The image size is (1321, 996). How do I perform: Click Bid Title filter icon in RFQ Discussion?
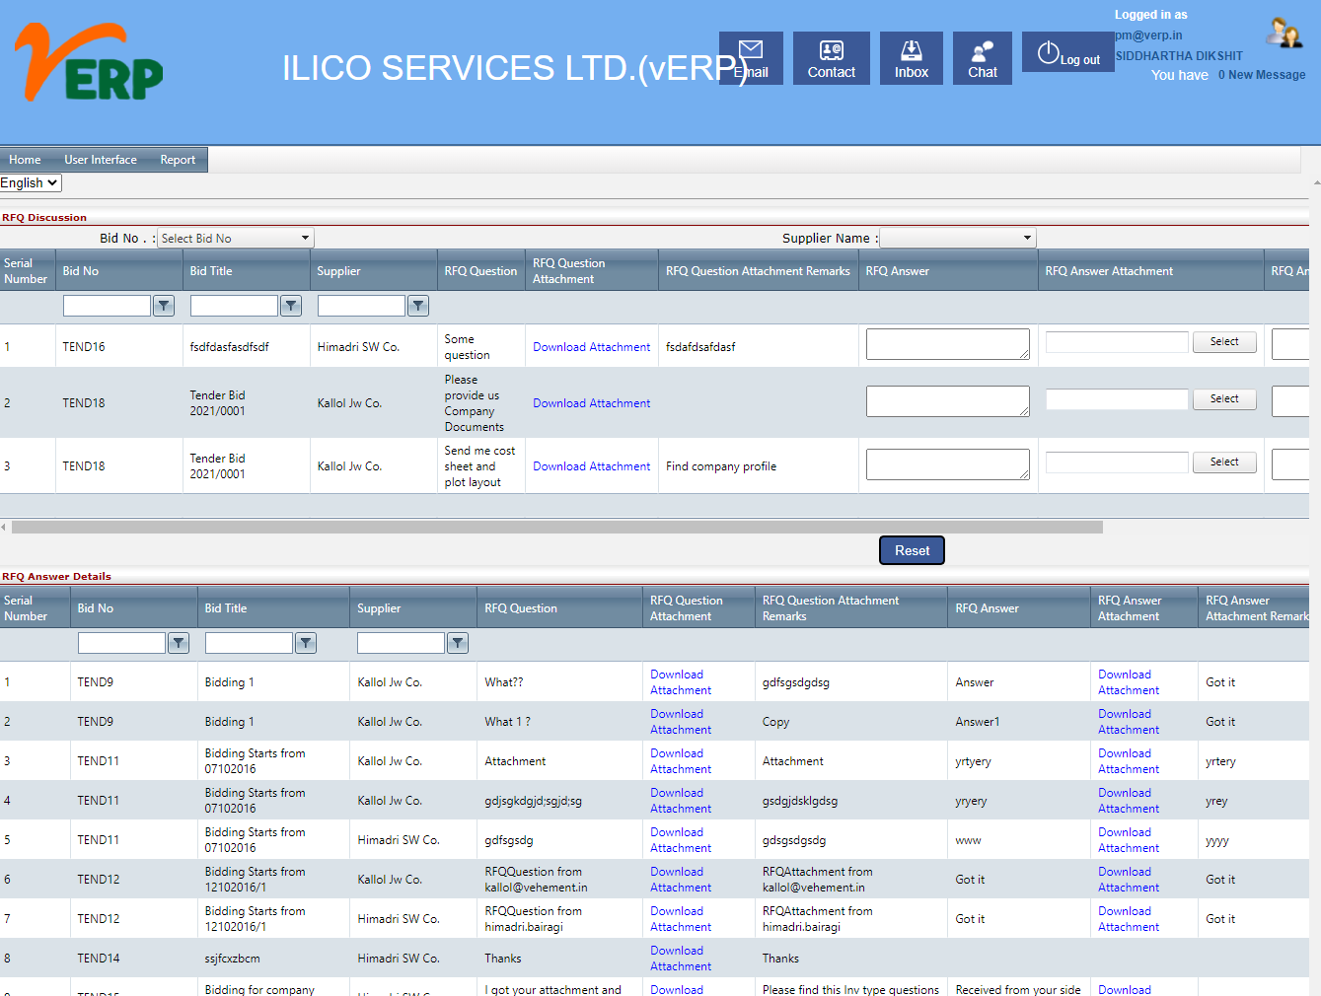(x=291, y=306)
